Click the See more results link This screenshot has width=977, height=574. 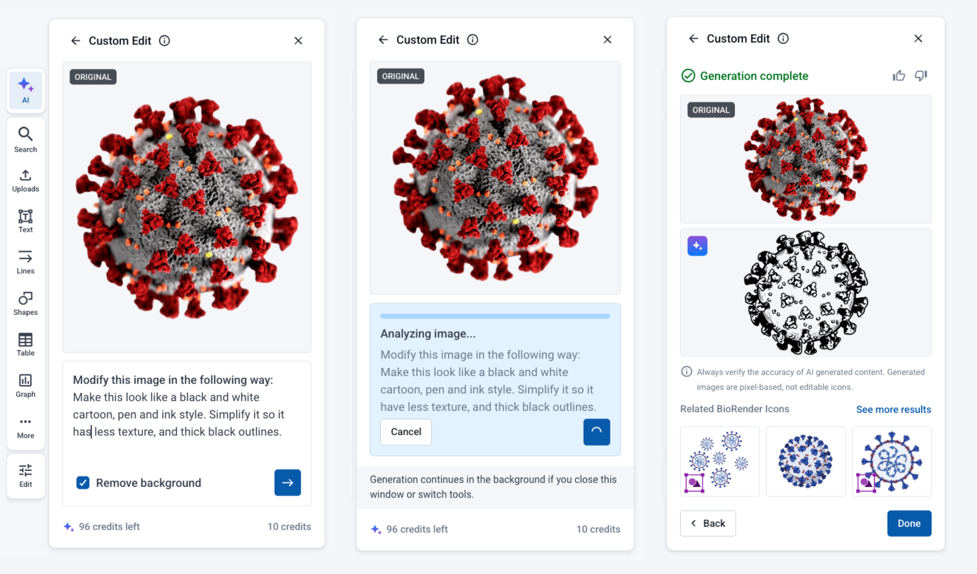[893, 409]
